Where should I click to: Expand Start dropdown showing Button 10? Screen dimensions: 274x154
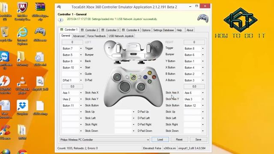[x=81, y=68]
